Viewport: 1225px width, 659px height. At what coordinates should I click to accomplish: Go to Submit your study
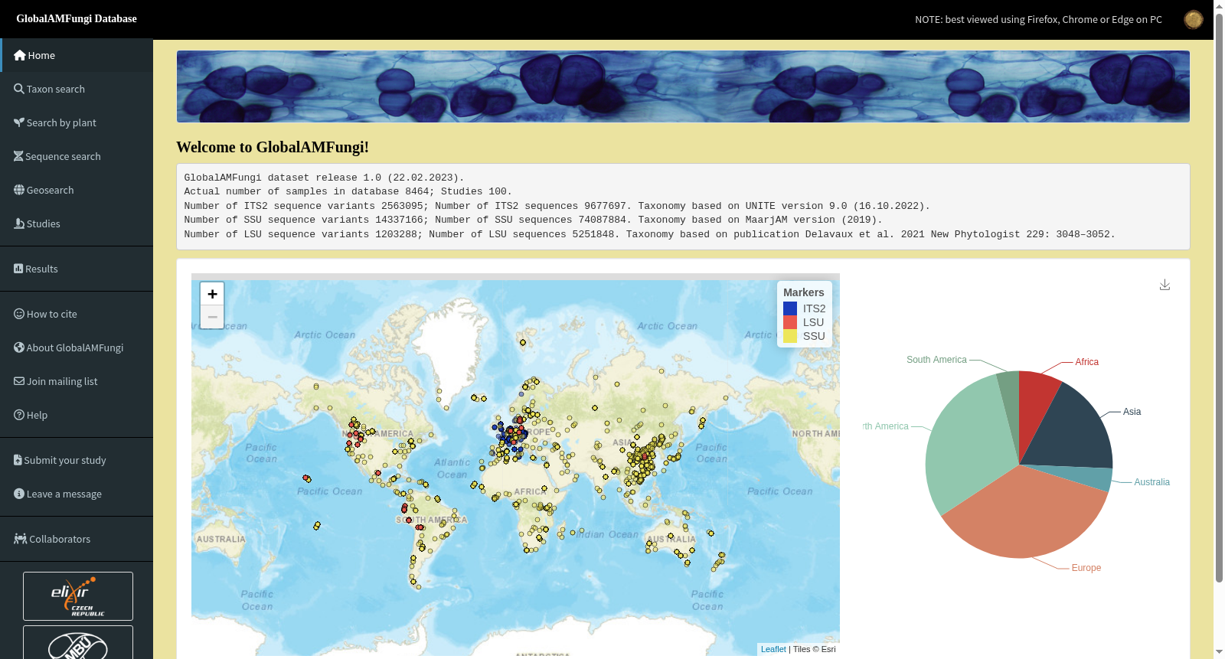[77, 460]
